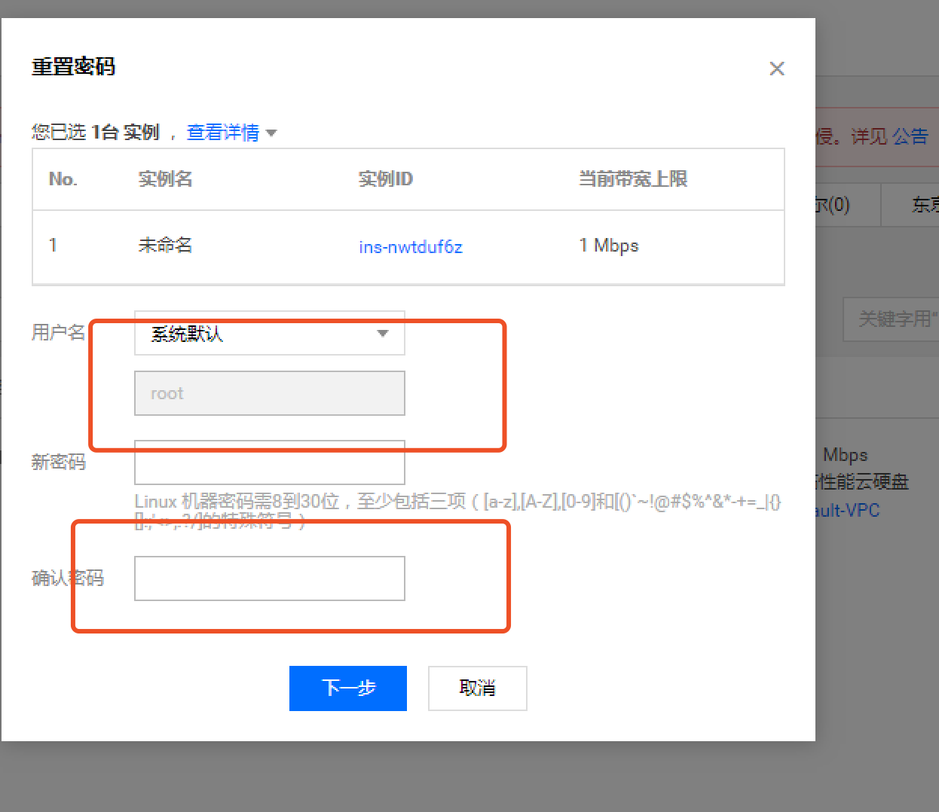This screenshot has height=812, width=939.
Task: Open the ins-nwtduf6z instance link
Action: click(410, 246)
